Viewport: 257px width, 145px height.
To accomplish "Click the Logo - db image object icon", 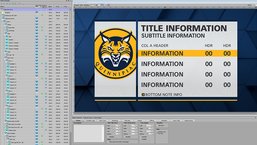I will (7, 55).
